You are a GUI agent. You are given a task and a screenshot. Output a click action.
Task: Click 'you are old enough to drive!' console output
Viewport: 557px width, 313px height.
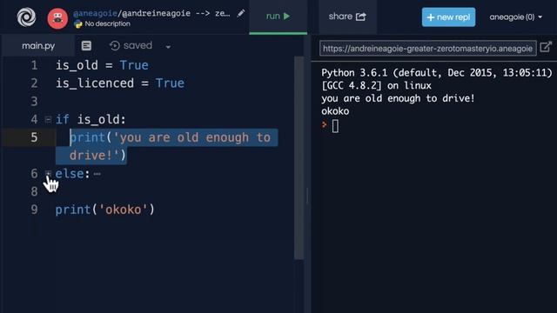pyautogui.click(x=398, y=98)
